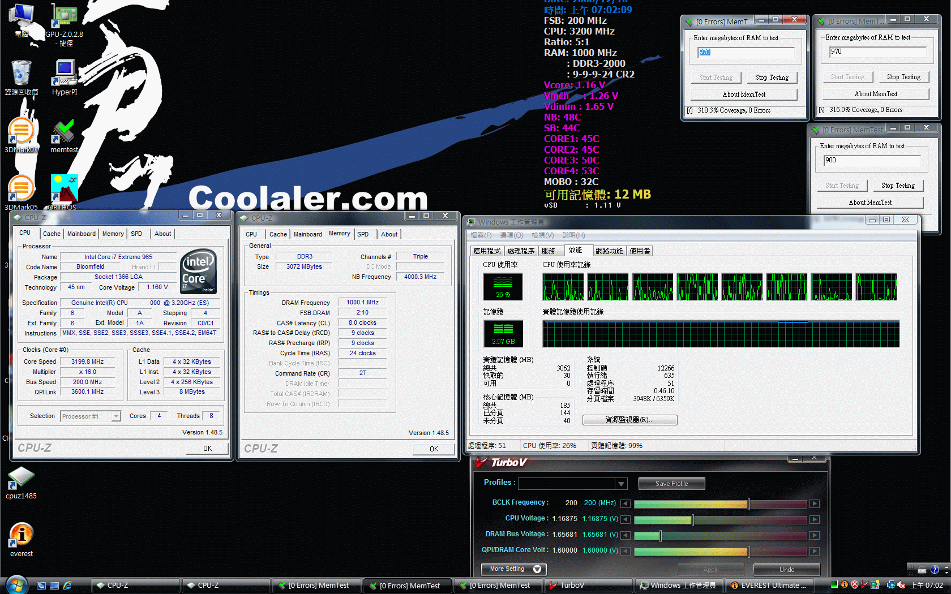Click the taskbar clock showing 07:02
The width and height of the screenshot is (951, 594).
[x=926, y=586]
